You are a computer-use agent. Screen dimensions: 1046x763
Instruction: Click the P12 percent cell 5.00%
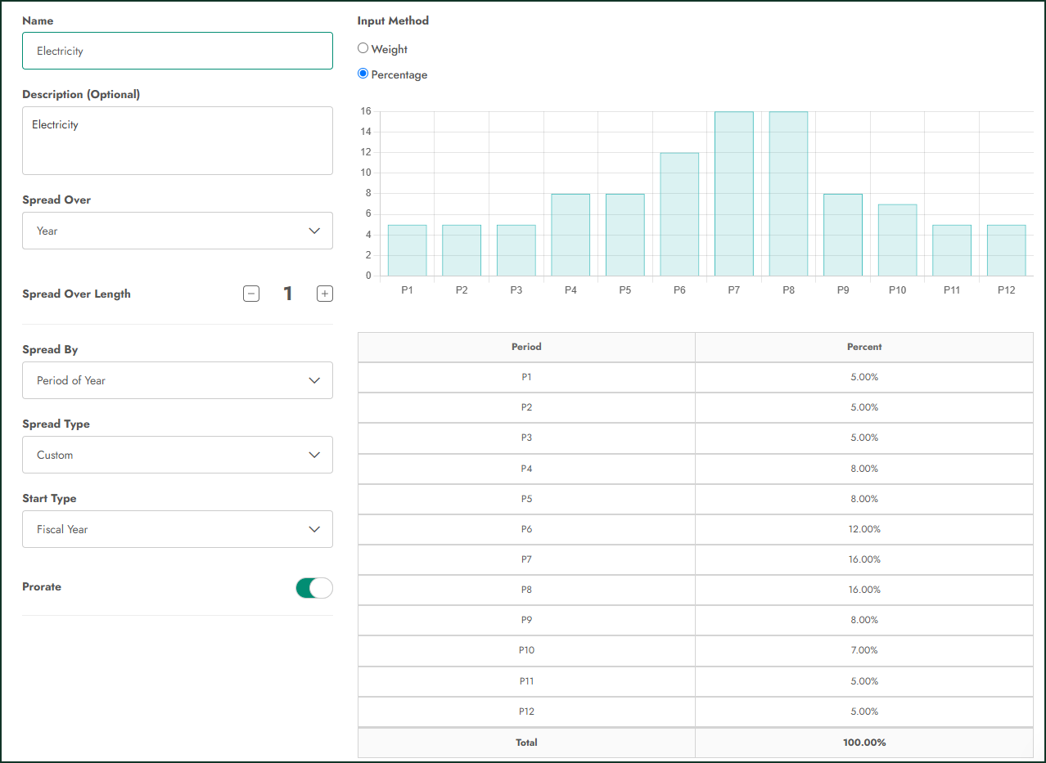pyautogui.click(x=864, y=711)
